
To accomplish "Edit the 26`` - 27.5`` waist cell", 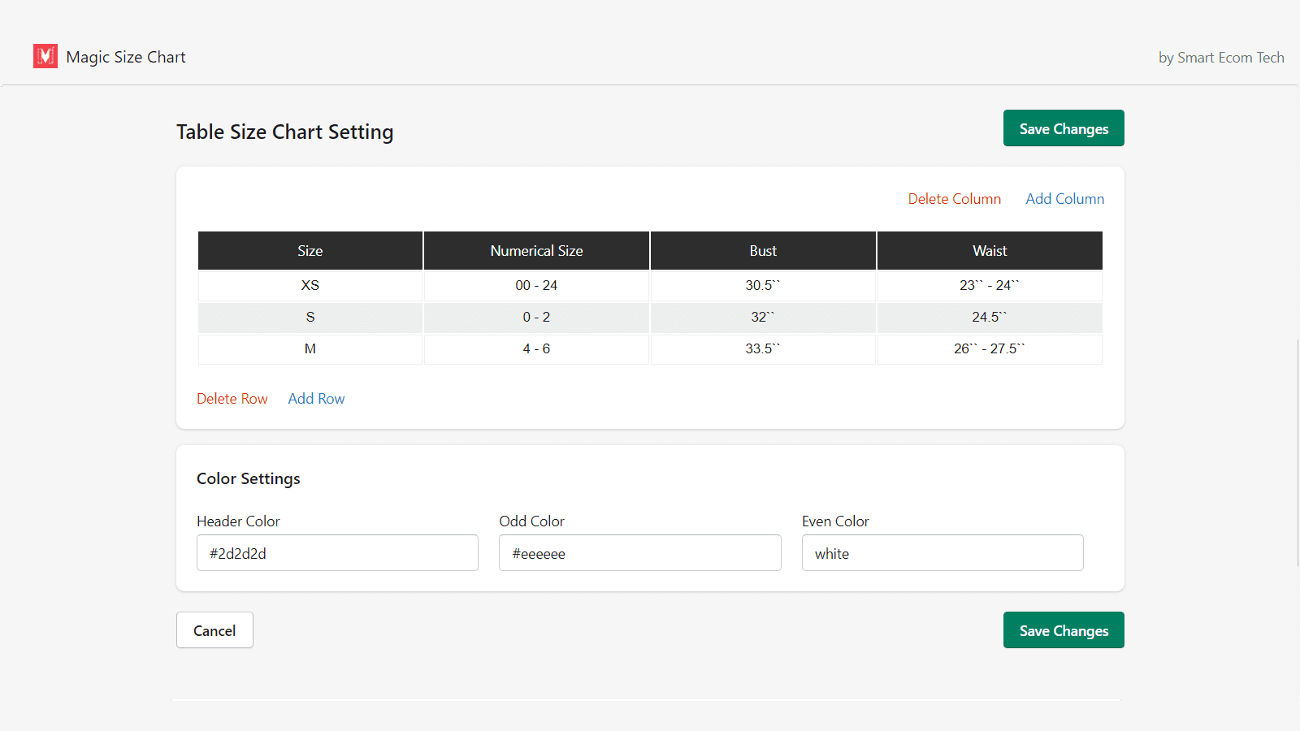I will pyautogui.click(x=989, y=349).
